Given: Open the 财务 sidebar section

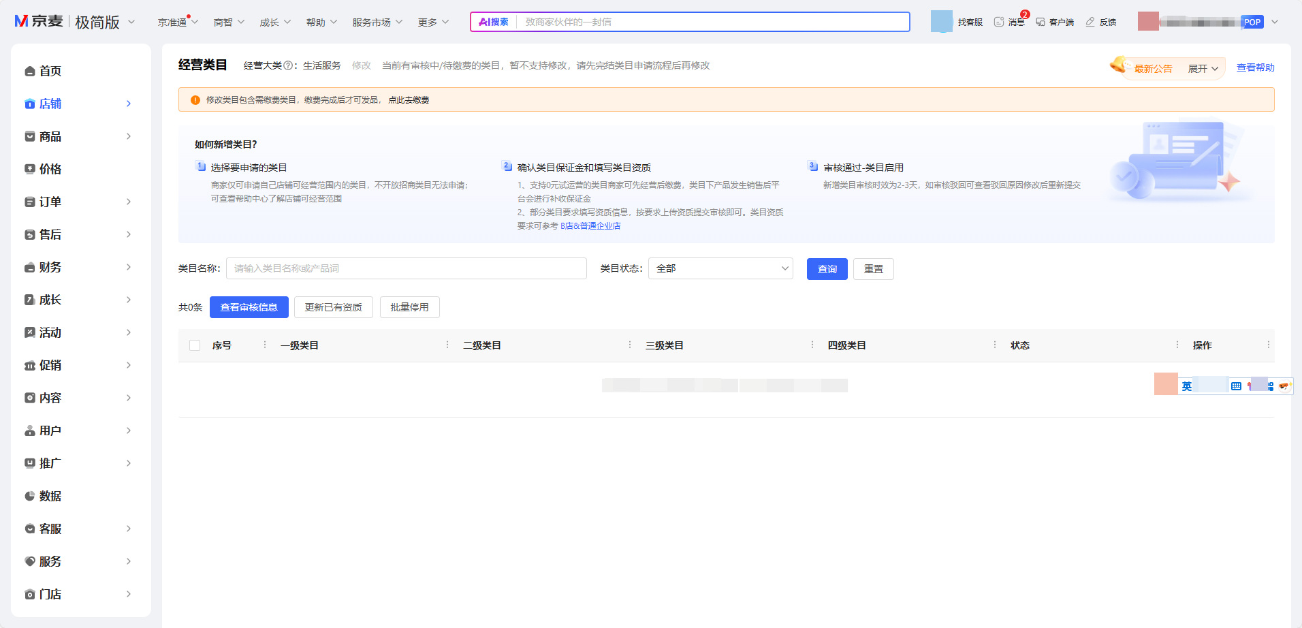Looking at the screenshot, I should [x=50, y=266].
